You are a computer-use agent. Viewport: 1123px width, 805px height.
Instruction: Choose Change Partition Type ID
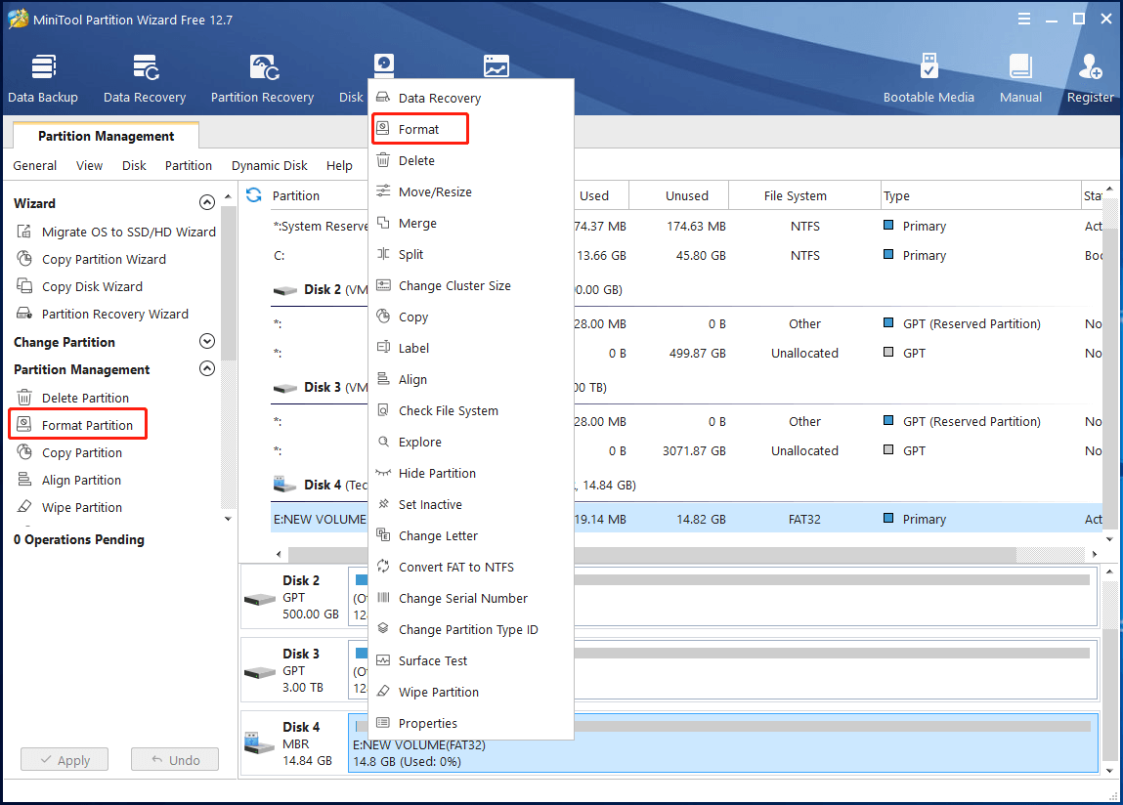tap(470, 629)
